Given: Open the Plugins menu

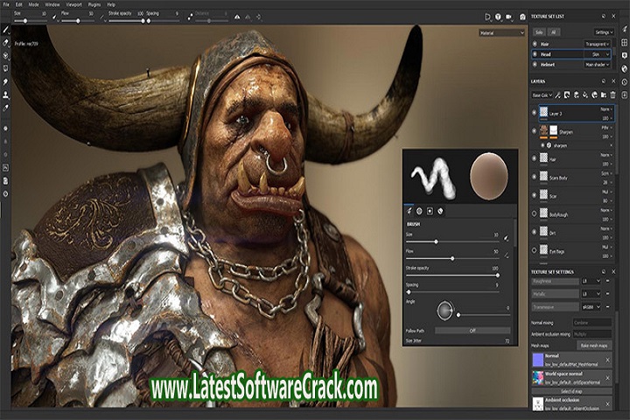Looking at the screenshot, I should [94, 4].
